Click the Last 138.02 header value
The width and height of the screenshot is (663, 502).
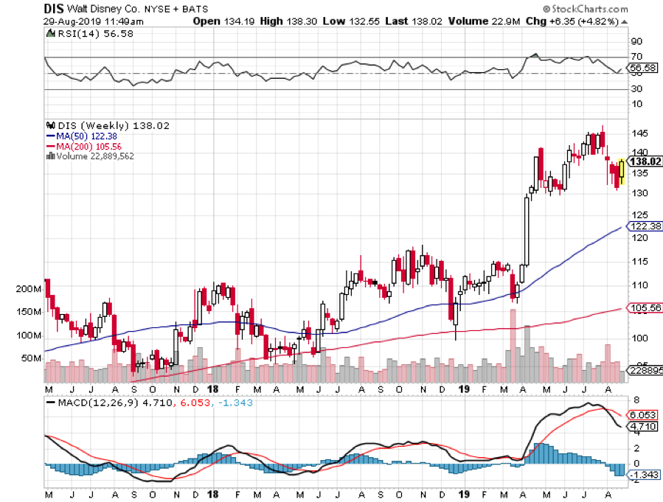[414, 21]
